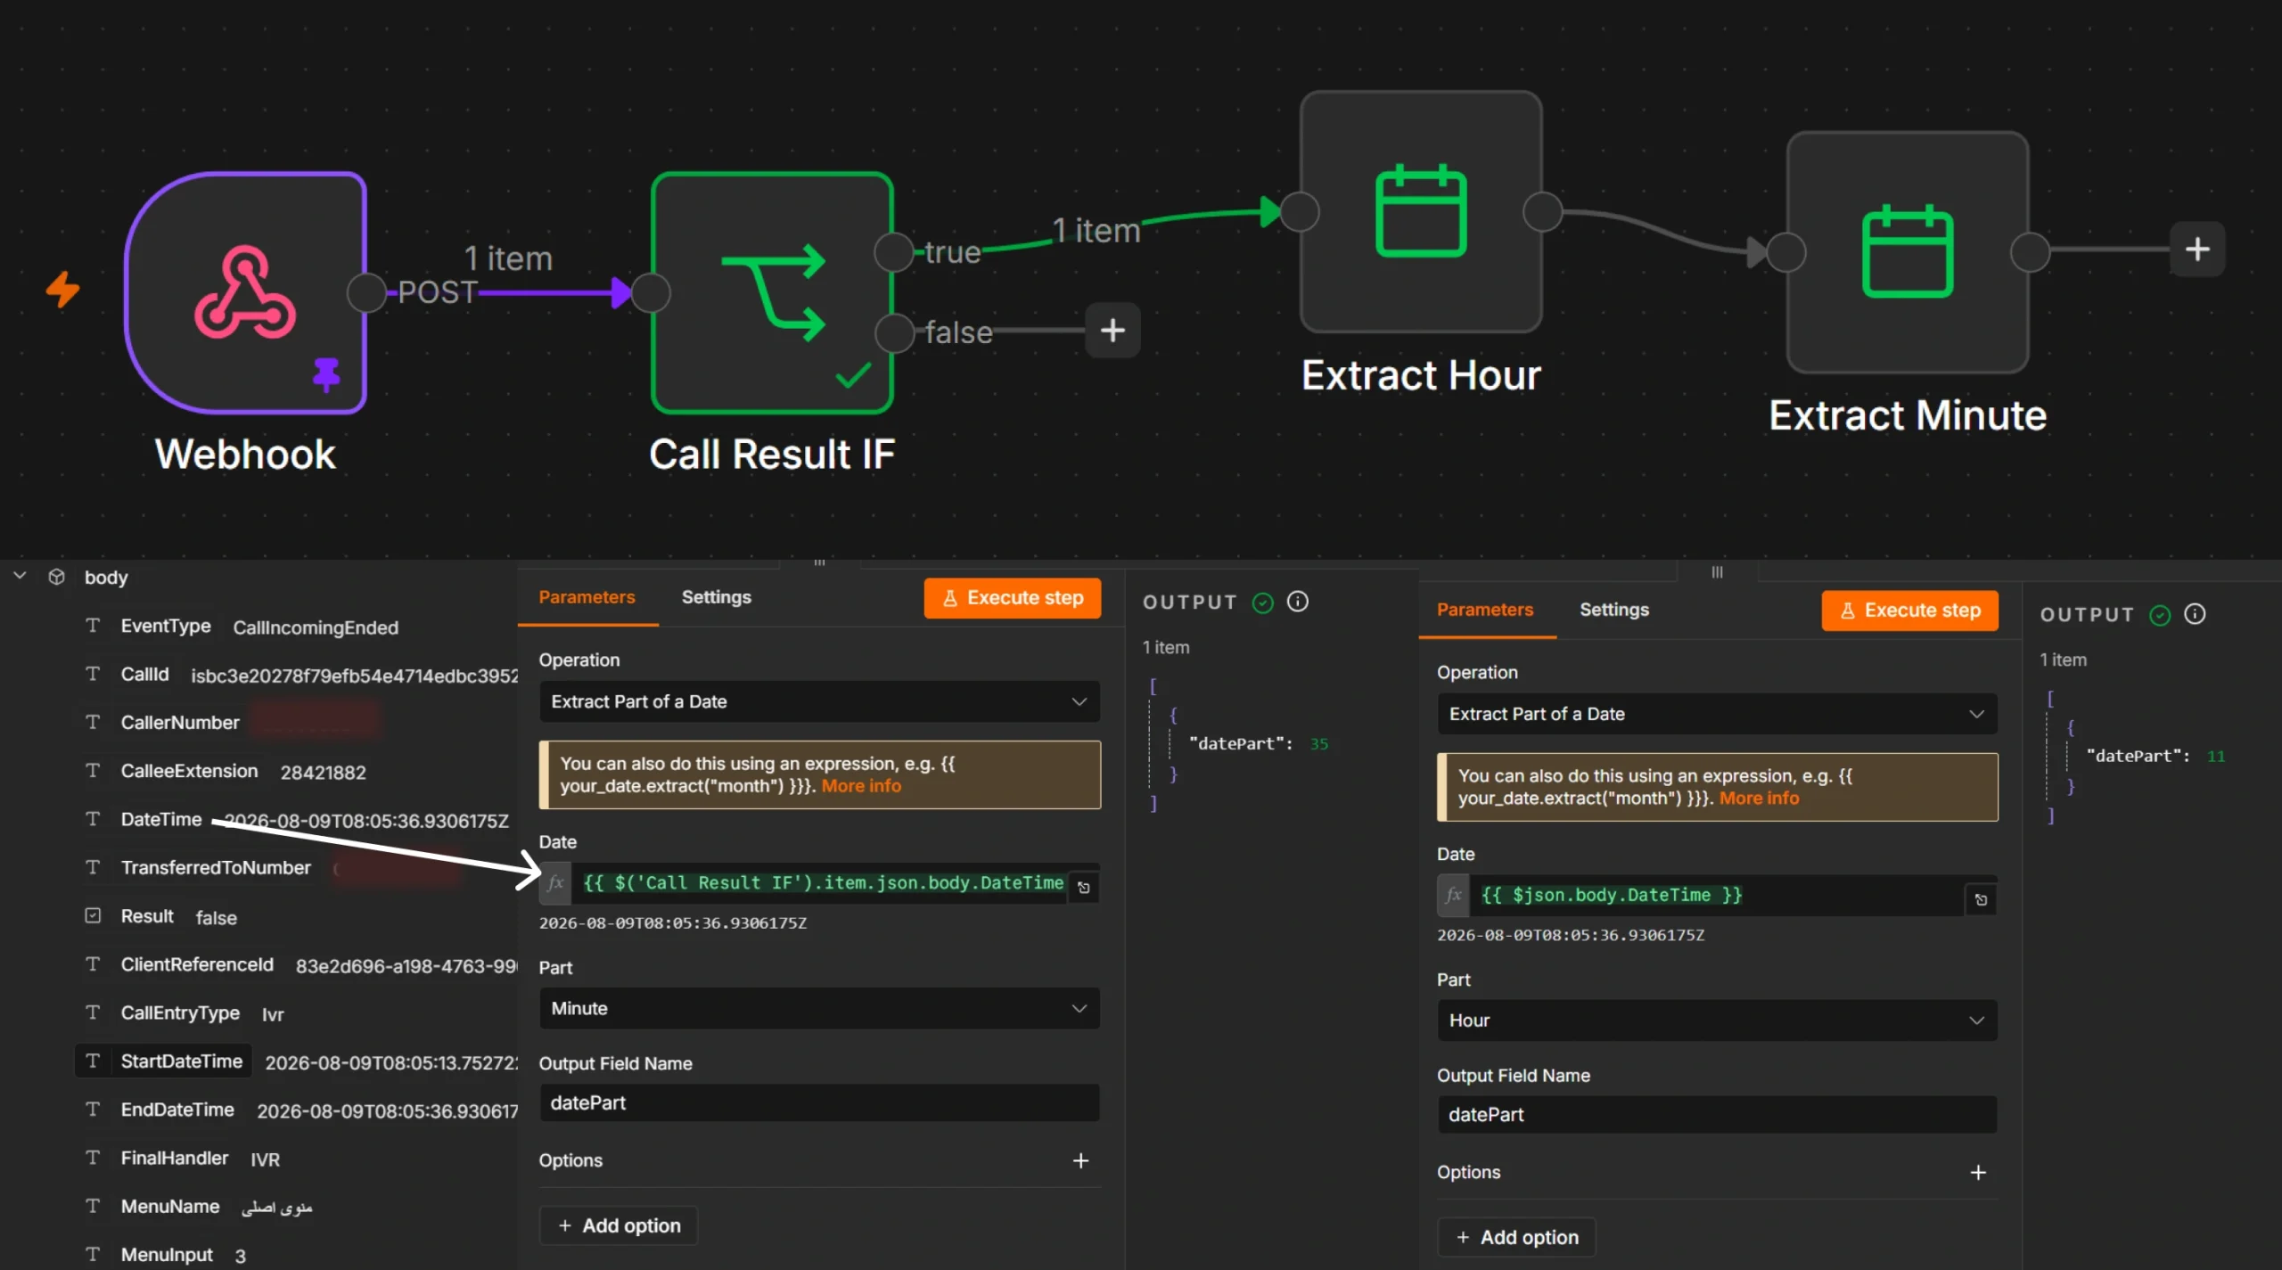Click the fx expression icon in Minute panel

555,883
